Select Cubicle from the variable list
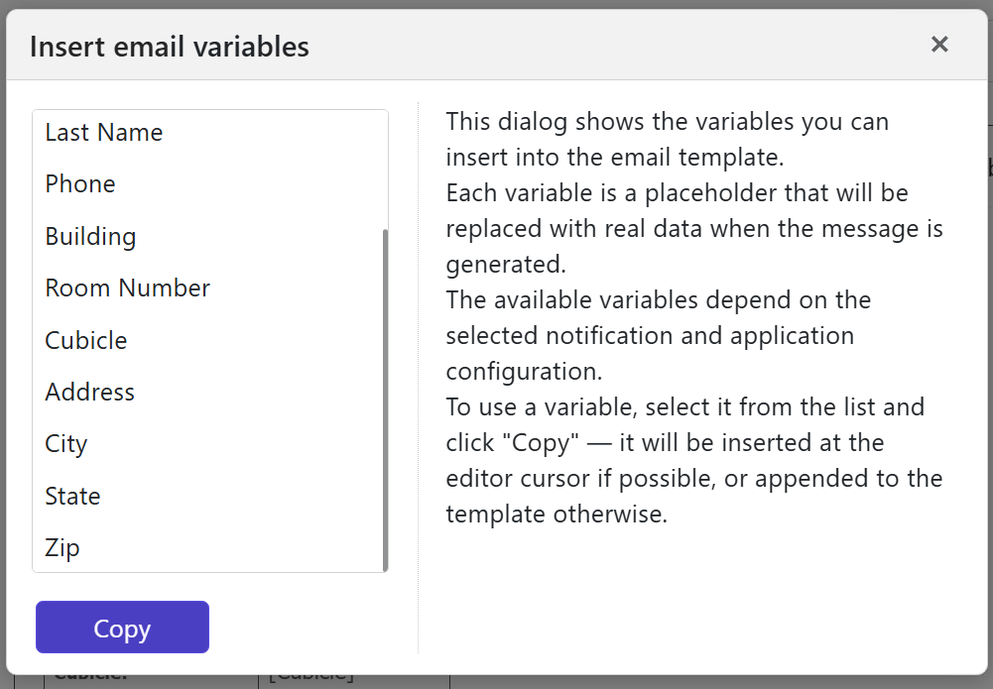 coord(86,341)
